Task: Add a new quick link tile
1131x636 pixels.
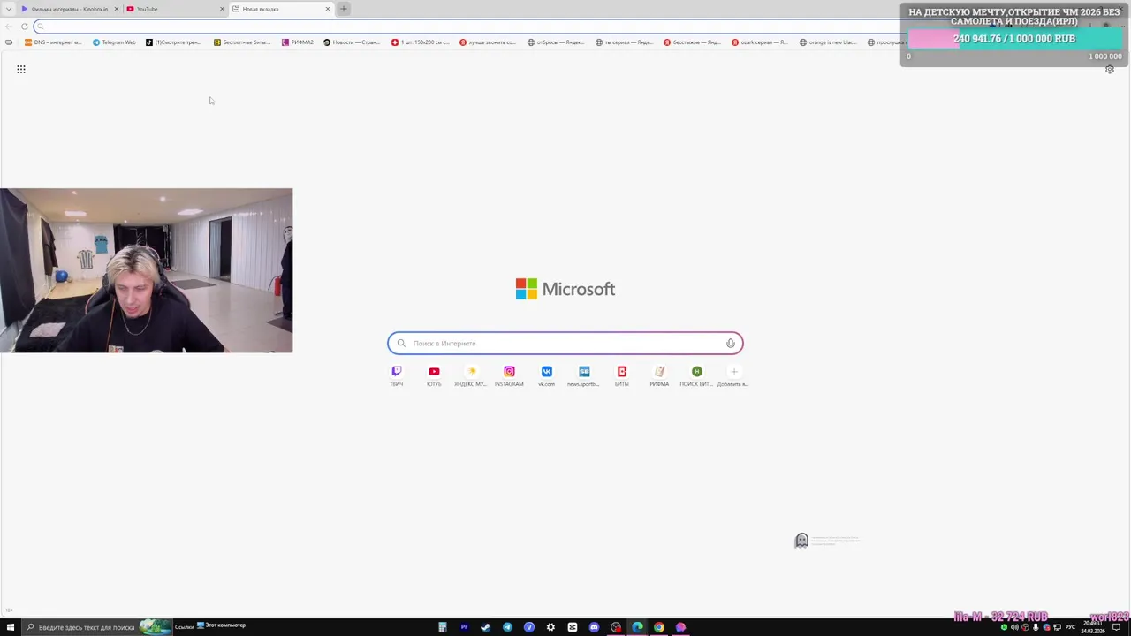Action: pos(733,375)
